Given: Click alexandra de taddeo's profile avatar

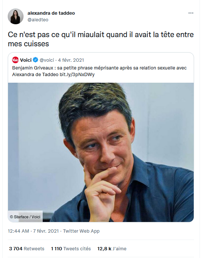Looking at the screenshot, I should [x=16, y=16].
